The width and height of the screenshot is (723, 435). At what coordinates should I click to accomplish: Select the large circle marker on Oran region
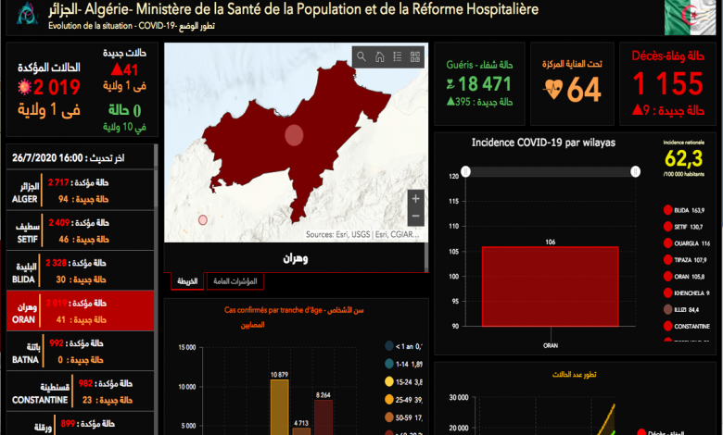294,135
